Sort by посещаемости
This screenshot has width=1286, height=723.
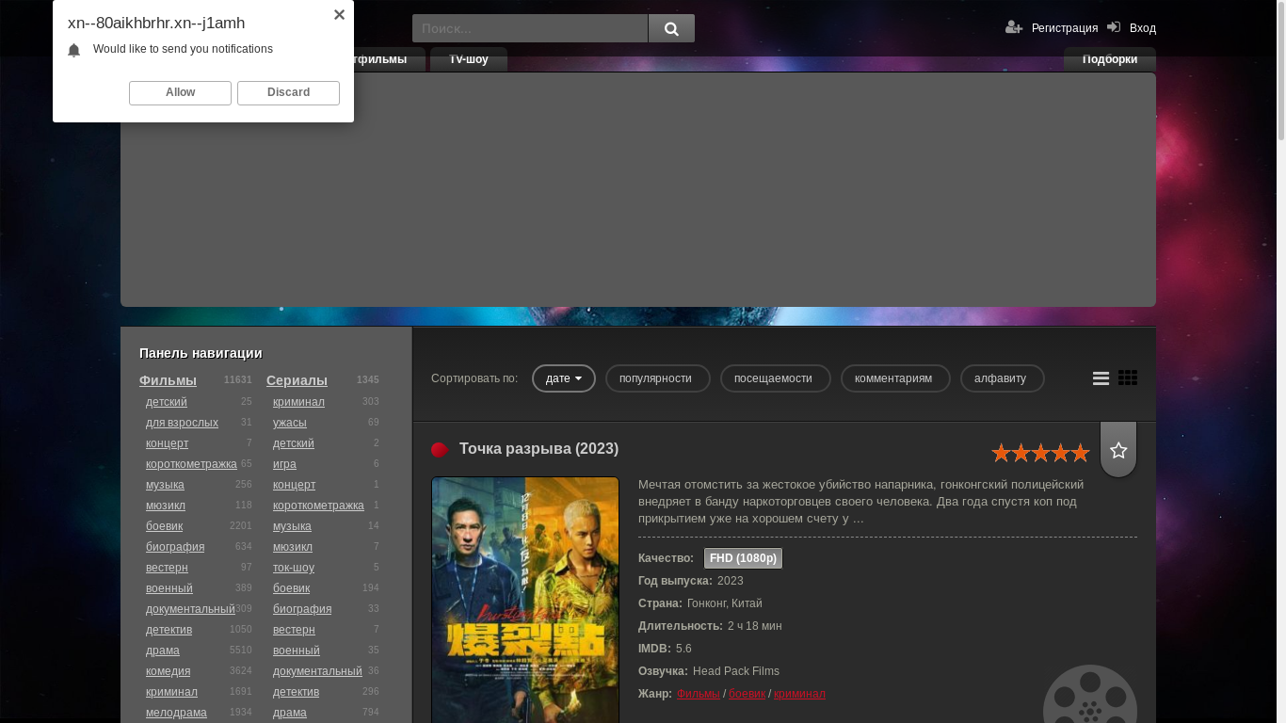775,378
